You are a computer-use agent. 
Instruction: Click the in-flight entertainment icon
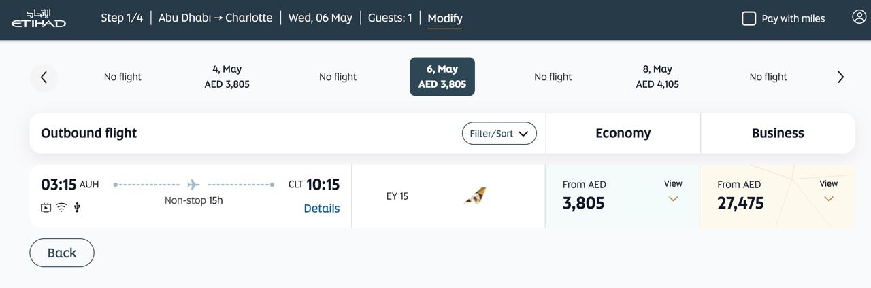46,208
